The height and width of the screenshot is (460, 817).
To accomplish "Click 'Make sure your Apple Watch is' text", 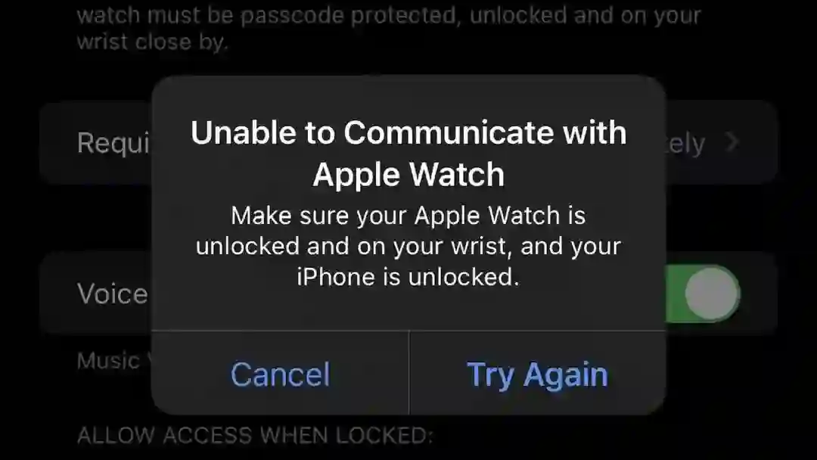I will click(x=408, y=216).
